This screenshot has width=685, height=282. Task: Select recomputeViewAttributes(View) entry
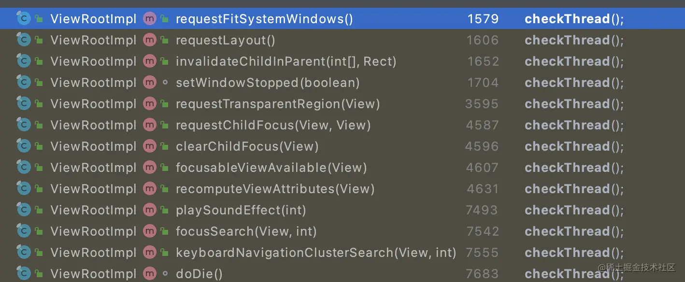click(275, 189)
